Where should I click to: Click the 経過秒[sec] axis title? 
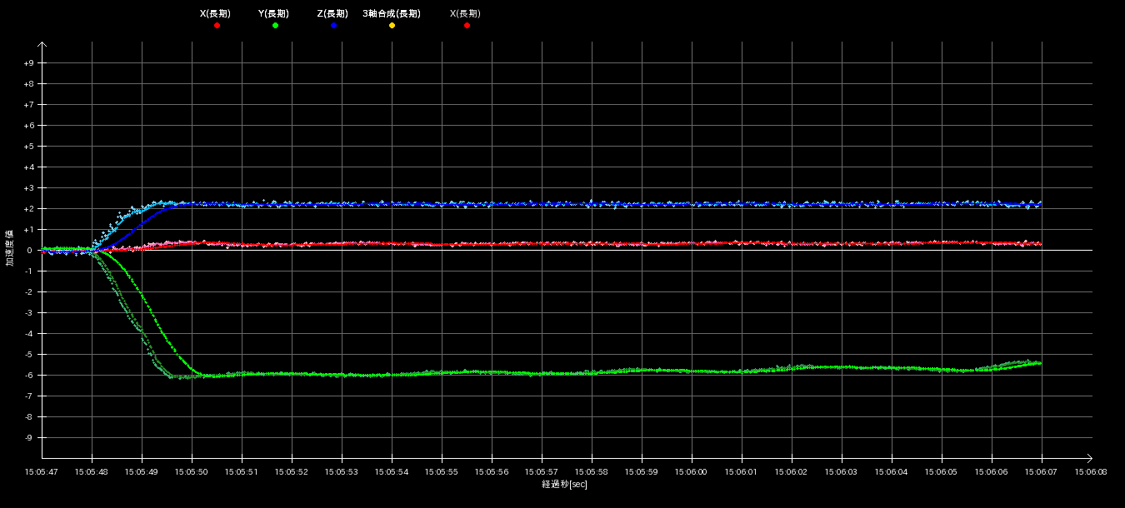click(x=564, y=484)
